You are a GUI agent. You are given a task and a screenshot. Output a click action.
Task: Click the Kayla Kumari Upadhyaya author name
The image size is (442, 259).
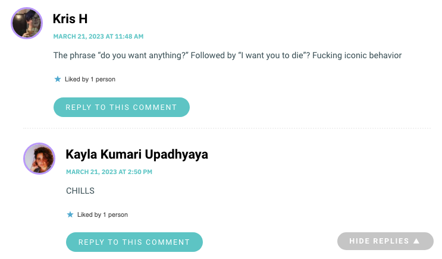tap(137, 154)
